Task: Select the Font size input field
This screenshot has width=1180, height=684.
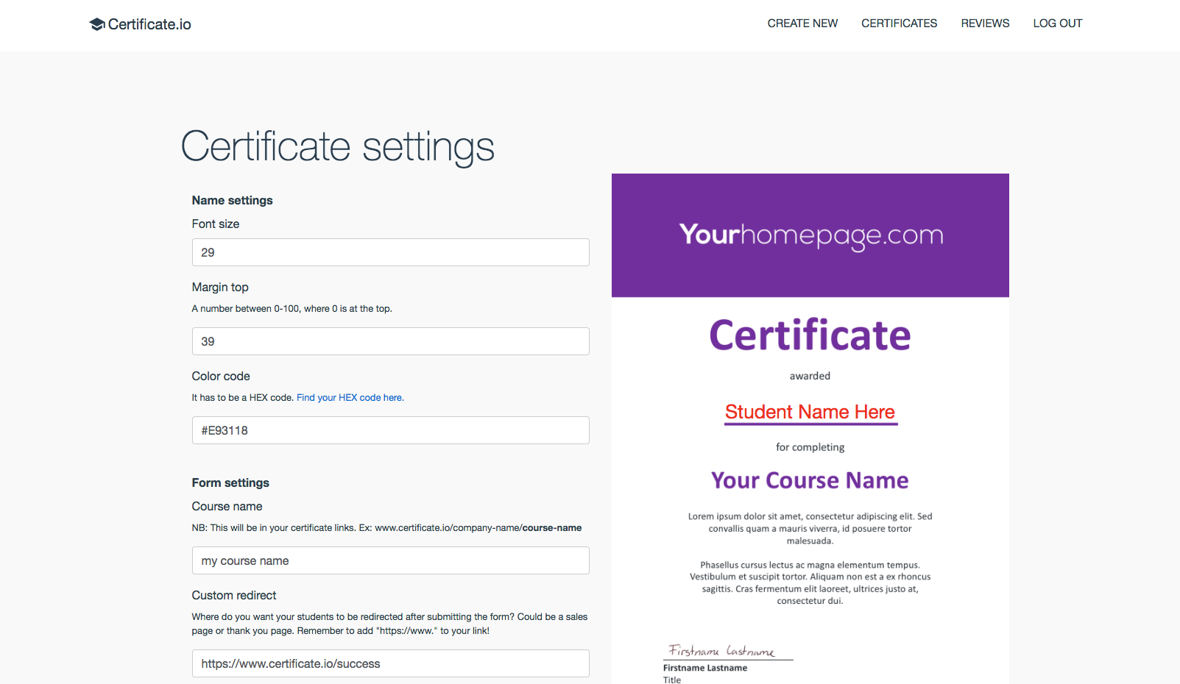Action: [390, 252]
